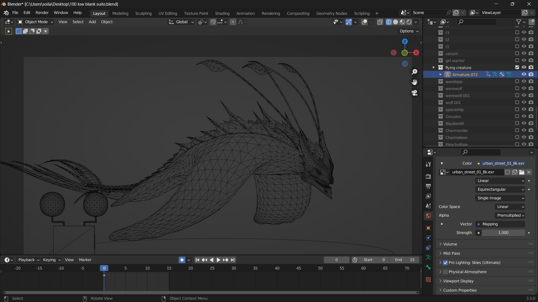This screenshot has height=302, width=538.
Task: Enable Physical Atmosphere checkbox
Action: (445, 272)
